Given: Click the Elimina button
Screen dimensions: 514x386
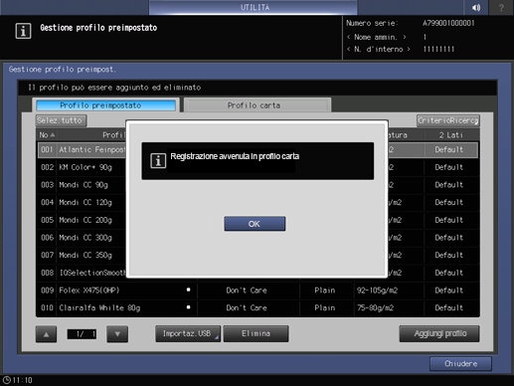Looking at the screenshot, I should [256, 333].
